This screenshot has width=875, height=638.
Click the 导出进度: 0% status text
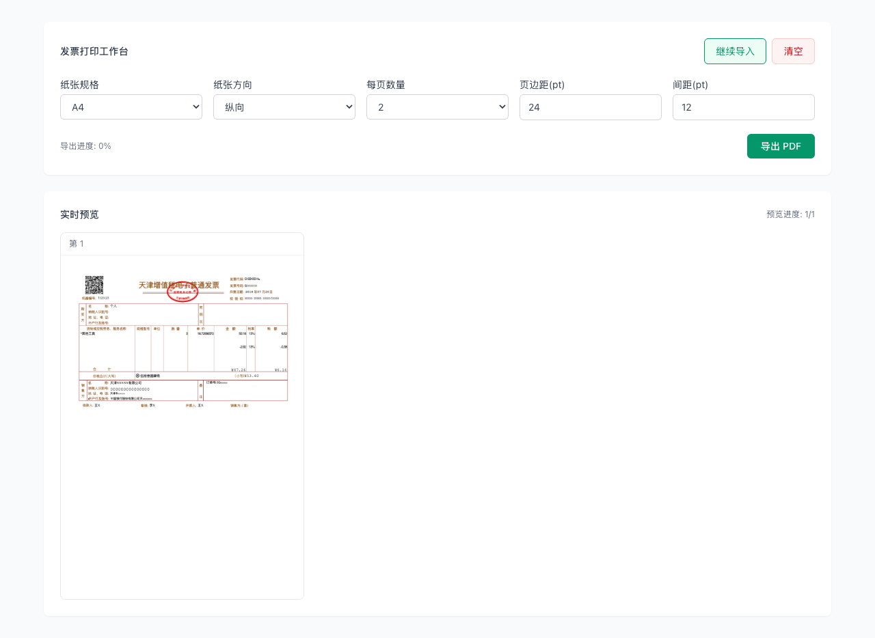pyautogui.click(x=85, y=146)
